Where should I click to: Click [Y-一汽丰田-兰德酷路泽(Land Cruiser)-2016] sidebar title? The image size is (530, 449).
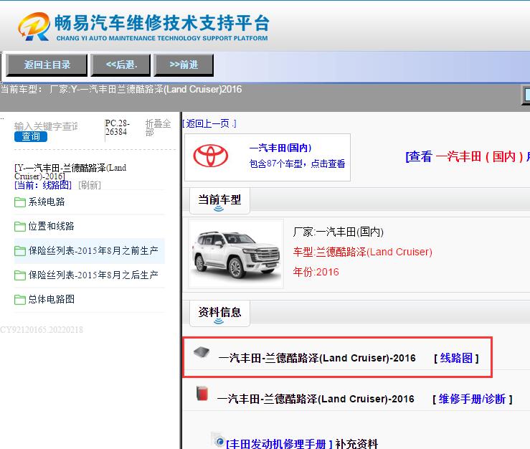[x=70, y=172]
